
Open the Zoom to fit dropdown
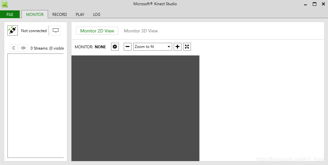click(153, 47)
